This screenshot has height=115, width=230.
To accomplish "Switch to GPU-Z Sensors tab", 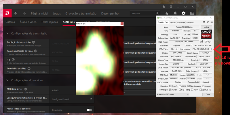I will point(173,22).
